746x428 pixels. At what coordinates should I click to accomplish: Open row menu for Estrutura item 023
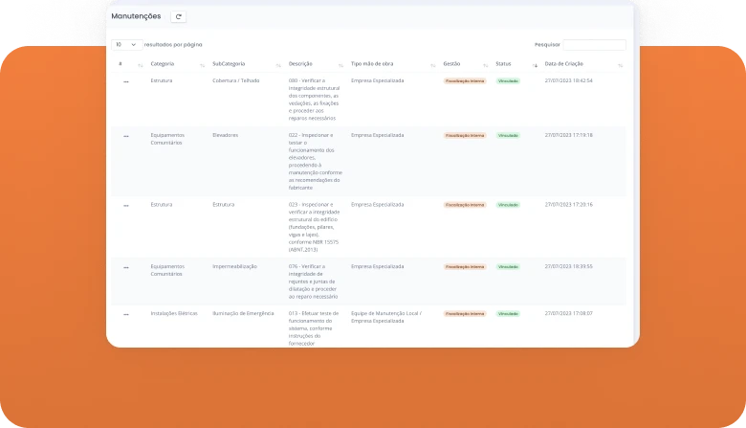[125, 206]
